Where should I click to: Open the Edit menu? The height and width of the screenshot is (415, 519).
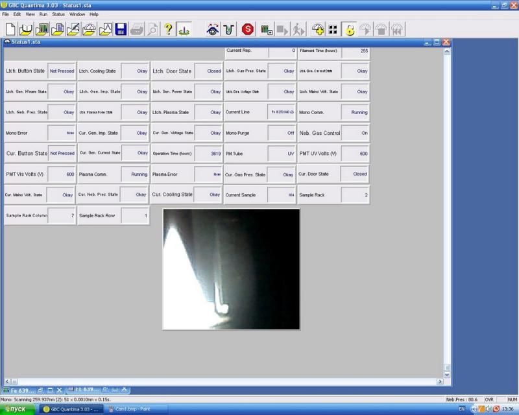17,14
